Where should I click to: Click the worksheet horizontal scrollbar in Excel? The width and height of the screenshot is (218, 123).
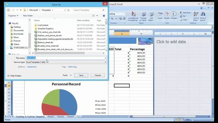pos(164,117)
